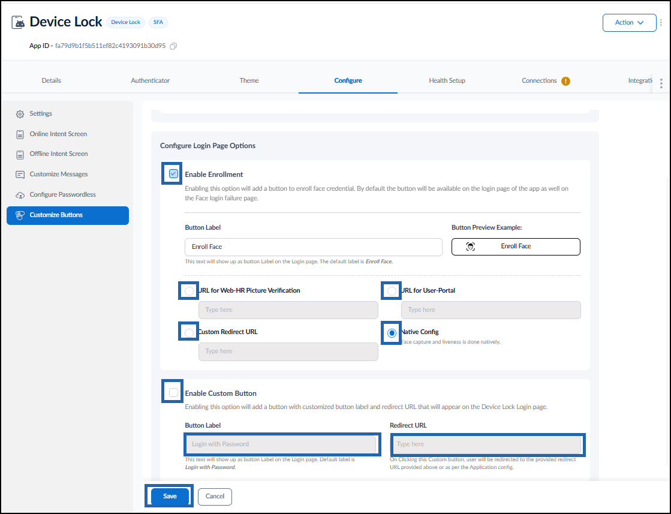Click the Customize Buttons icon
The width and height of the screenshot is (671, 514).
[x=20, y=215]
